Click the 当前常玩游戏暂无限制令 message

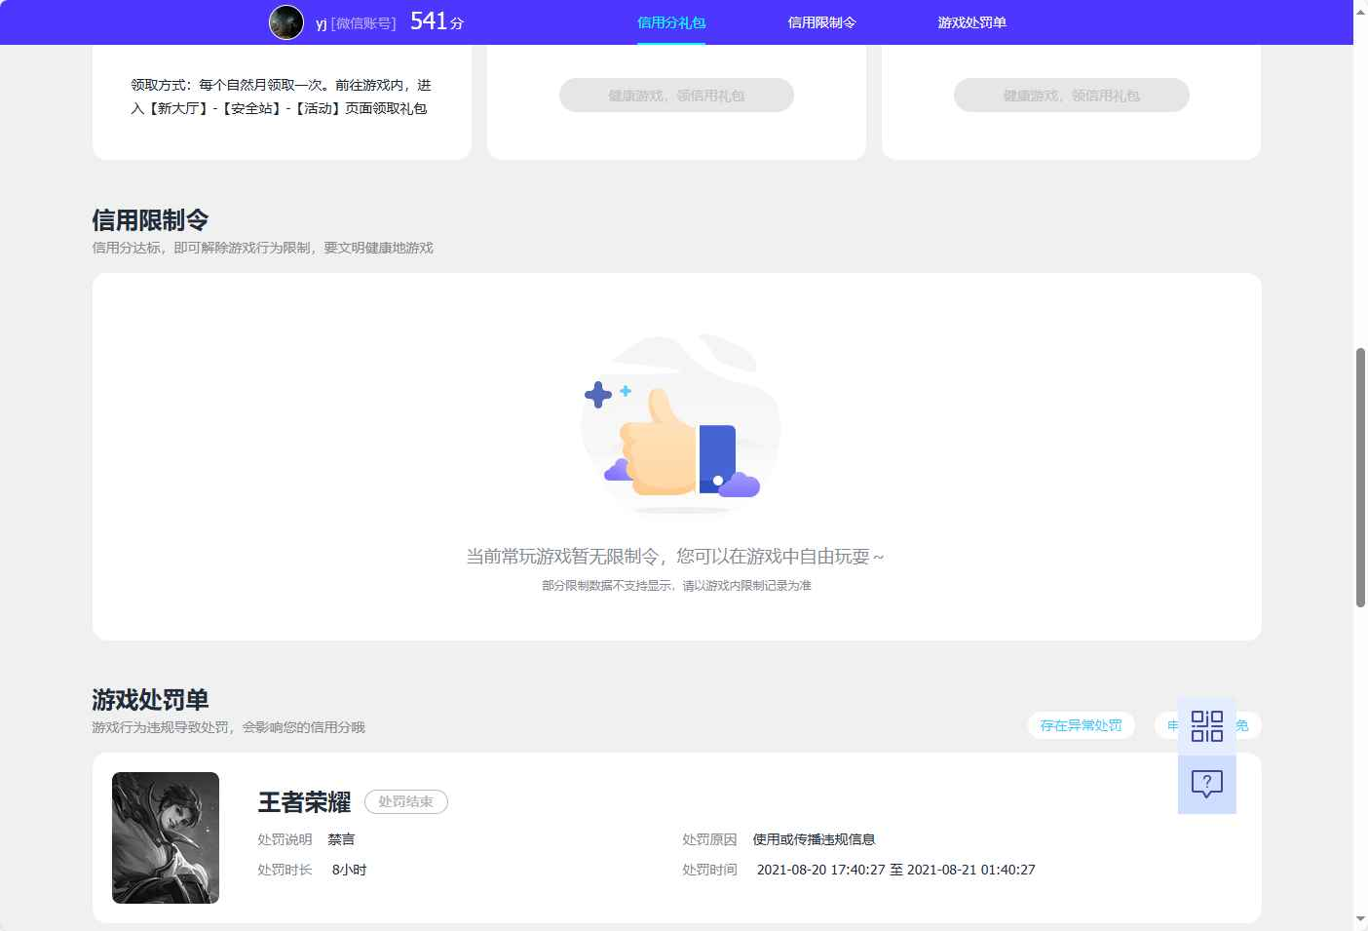[675, 557]
